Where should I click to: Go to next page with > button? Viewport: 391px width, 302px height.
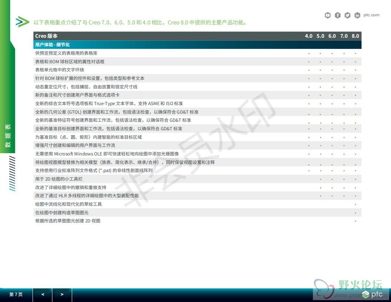pos(62,295)
